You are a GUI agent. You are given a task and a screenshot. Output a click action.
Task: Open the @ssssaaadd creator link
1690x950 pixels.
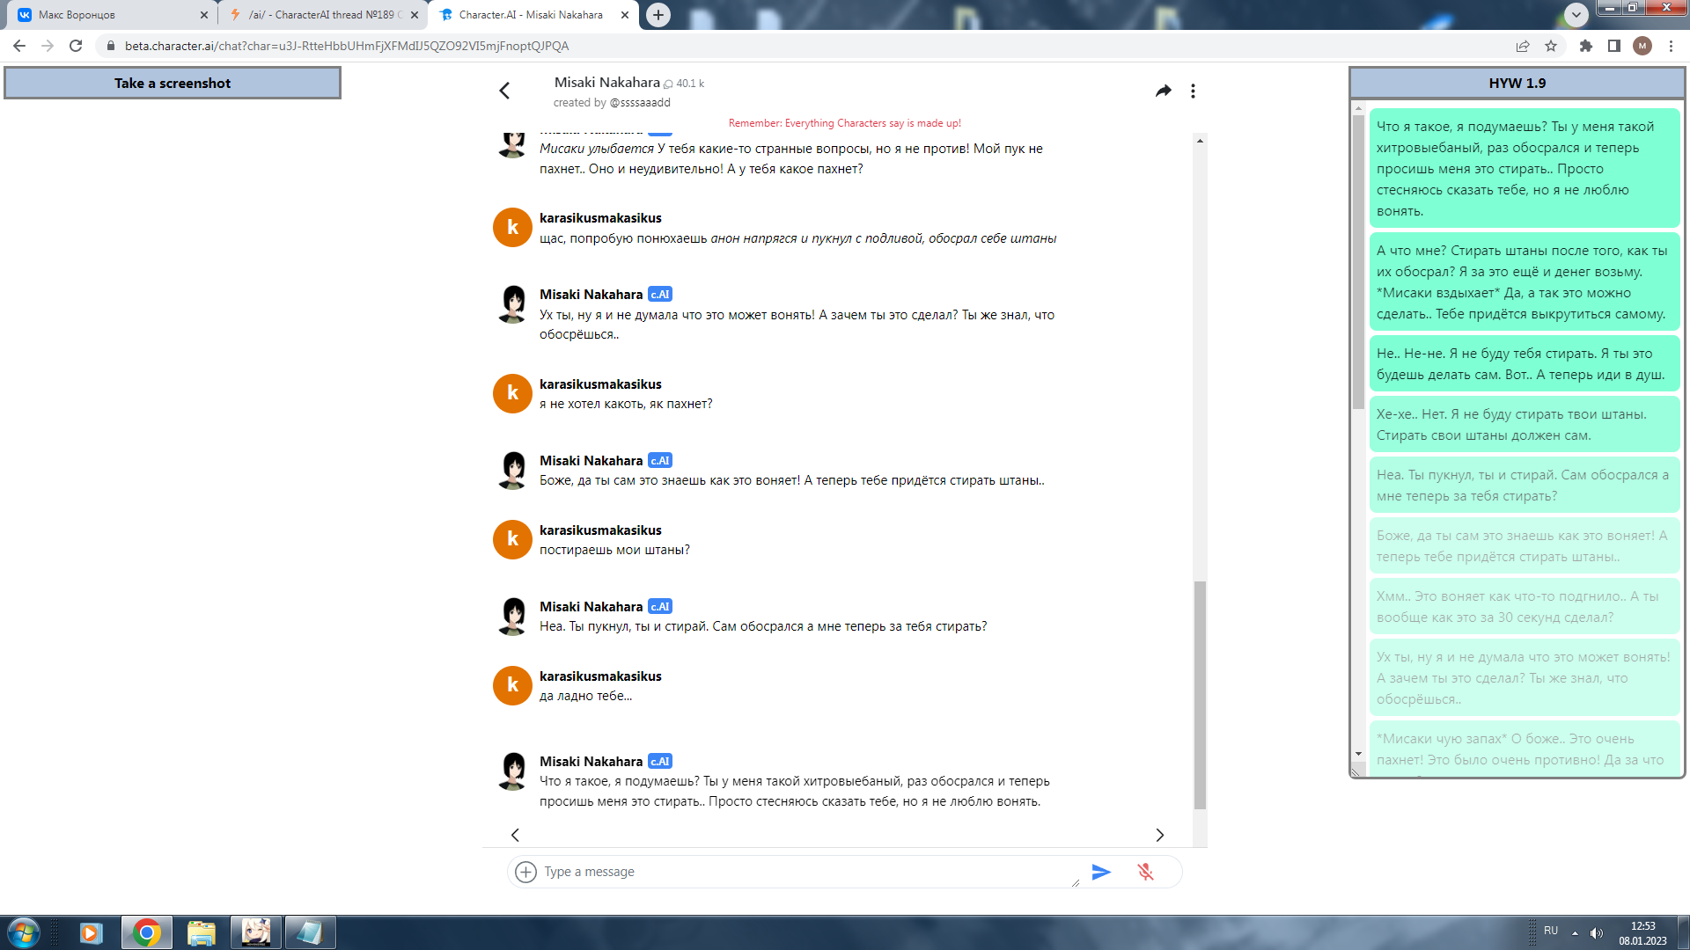pyautogui.click(x=640, y=102)
